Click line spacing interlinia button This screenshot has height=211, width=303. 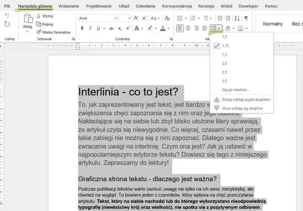[x=216, y=28]
